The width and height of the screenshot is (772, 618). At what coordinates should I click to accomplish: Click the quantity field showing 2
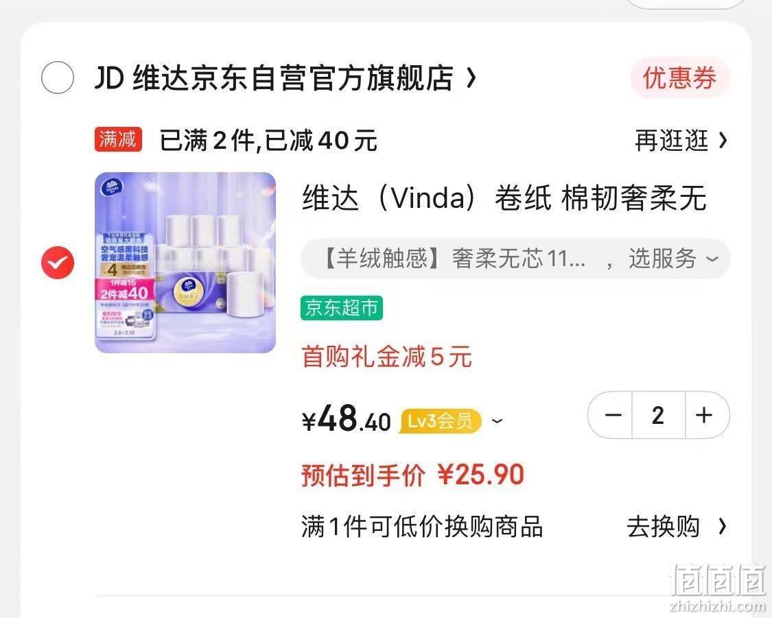[x=658, y=415]
